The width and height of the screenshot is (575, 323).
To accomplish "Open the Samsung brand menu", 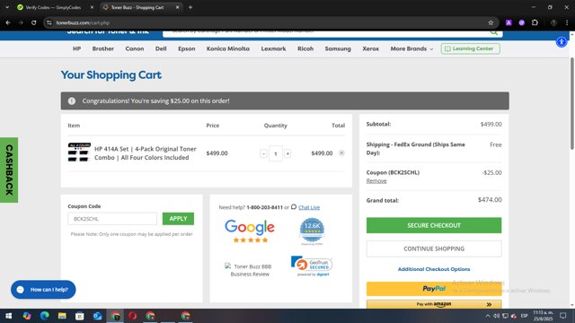I will (x=338, y=48).
